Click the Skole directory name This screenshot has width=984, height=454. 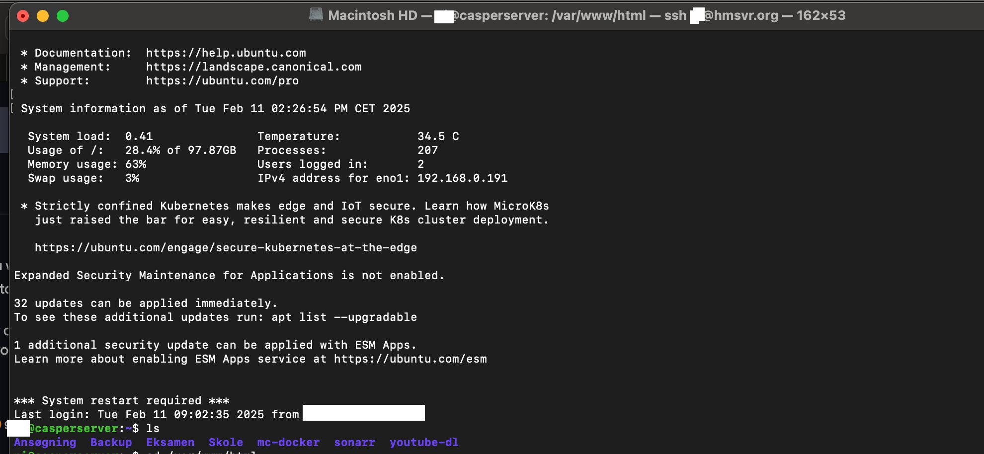coord(226,442)
